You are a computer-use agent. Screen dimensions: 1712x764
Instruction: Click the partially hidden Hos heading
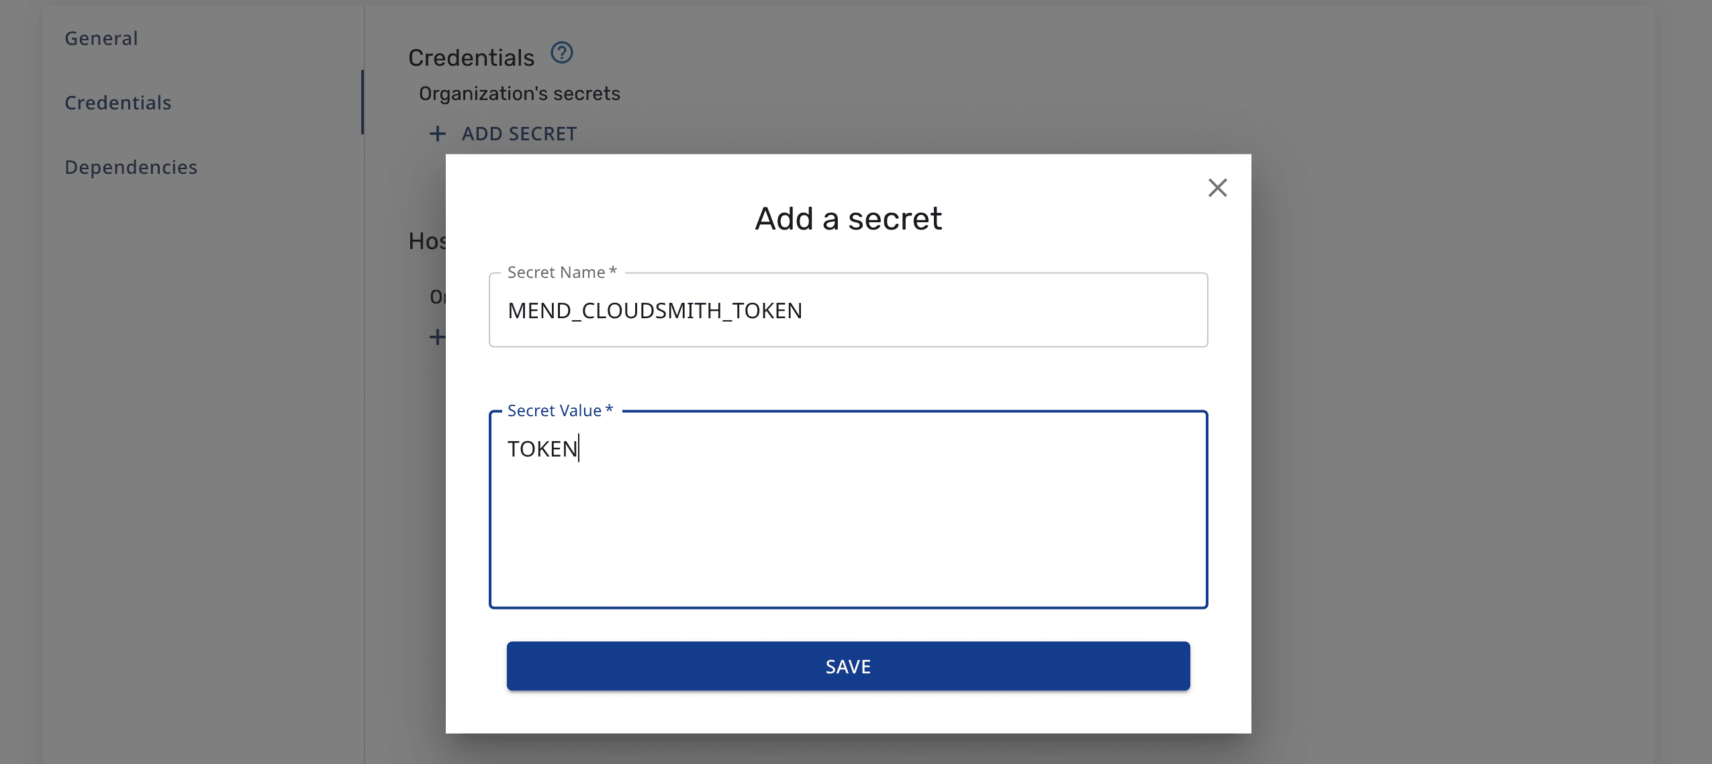click(427, 241)
